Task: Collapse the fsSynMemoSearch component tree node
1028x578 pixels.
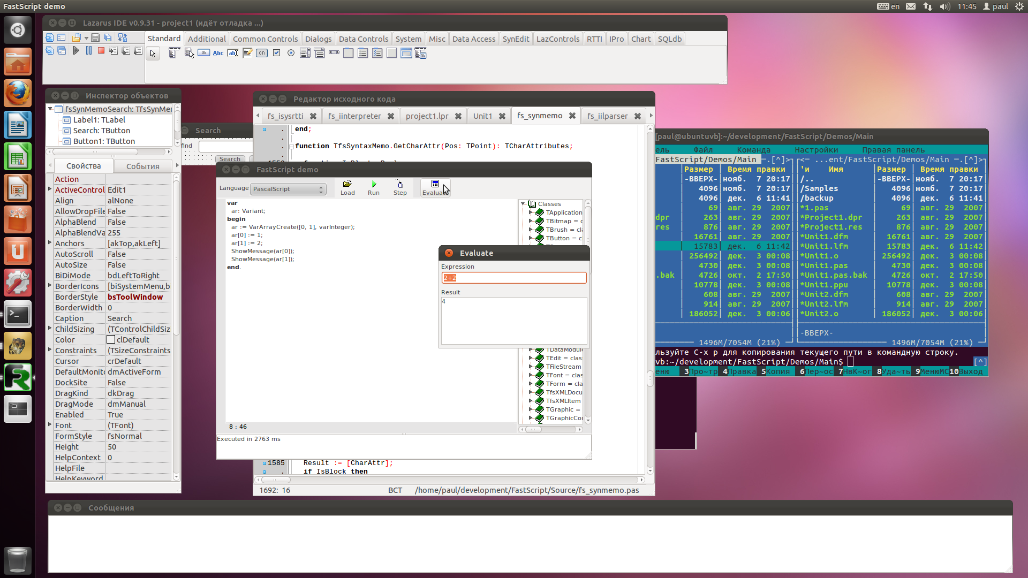Action: [50, 109]
